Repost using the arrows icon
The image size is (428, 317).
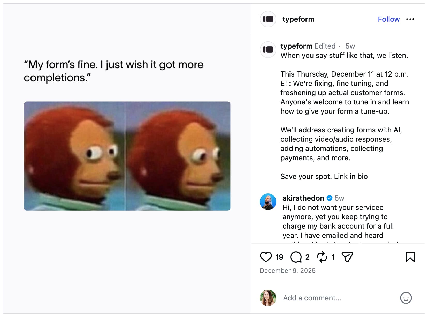(322, 257)
